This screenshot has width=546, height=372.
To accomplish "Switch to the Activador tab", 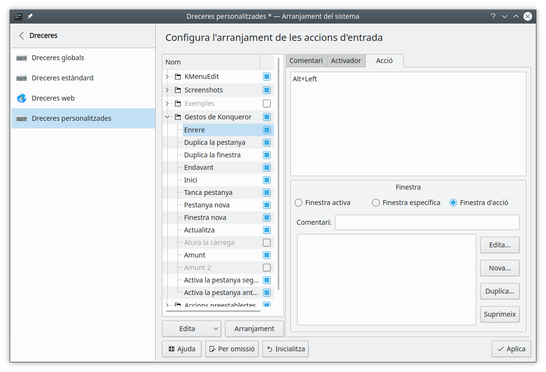I will [346, 61].
